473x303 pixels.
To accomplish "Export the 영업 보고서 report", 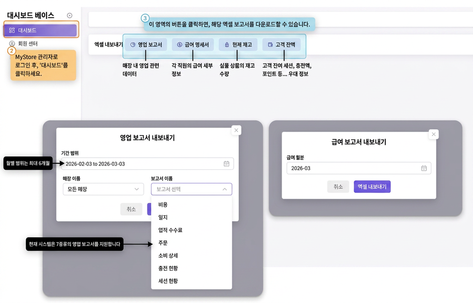I will point(146,45).
